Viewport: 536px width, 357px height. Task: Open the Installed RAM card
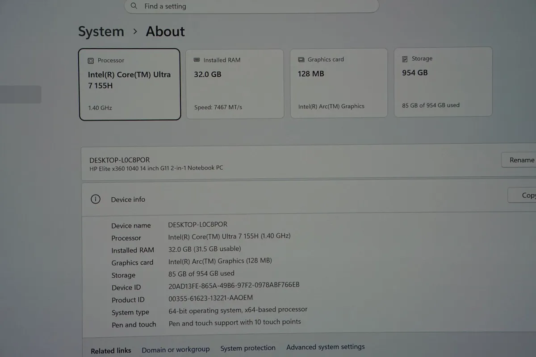(234, 84)
